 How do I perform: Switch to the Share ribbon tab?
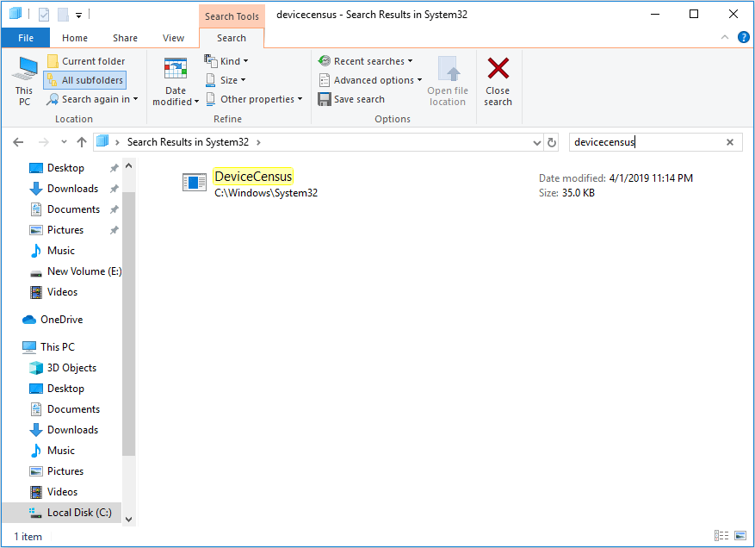125,38
